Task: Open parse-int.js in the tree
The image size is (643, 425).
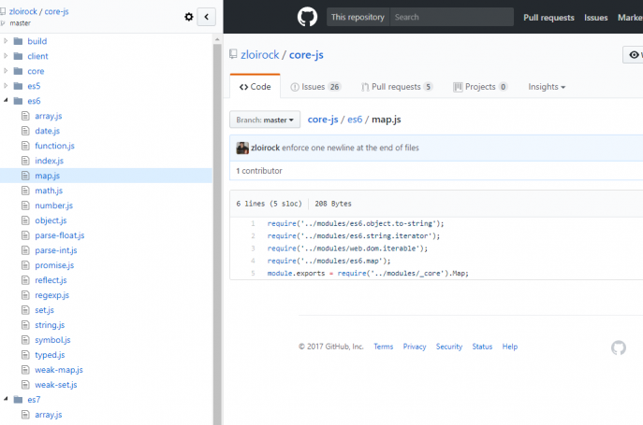Action: [x=56, y=250]
